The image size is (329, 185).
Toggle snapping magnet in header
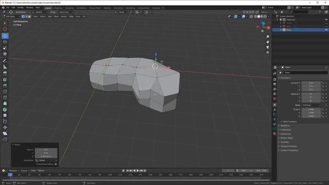click(x=137, y=12)
